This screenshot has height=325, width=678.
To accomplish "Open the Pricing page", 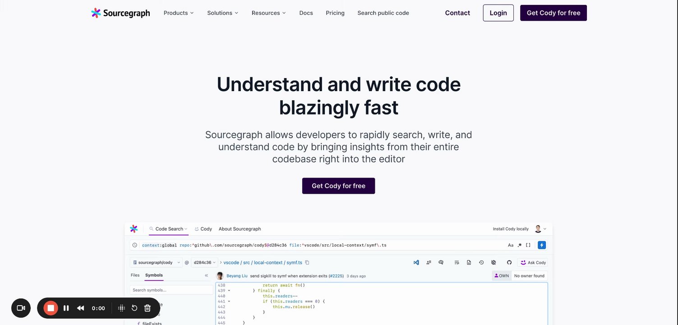I will pyautogui.click(x=335, y=13).
